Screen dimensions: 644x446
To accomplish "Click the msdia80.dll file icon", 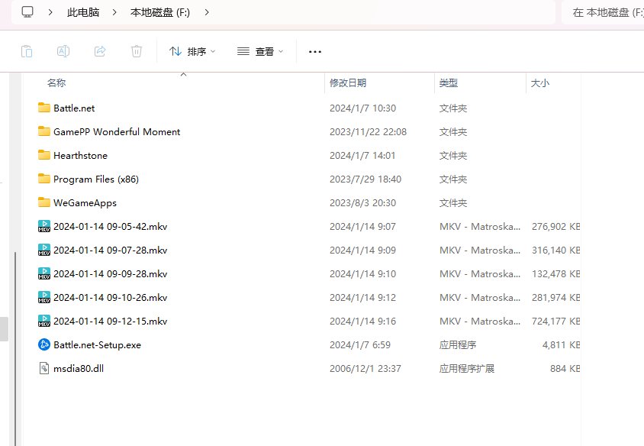I will [x=44, y=368].
